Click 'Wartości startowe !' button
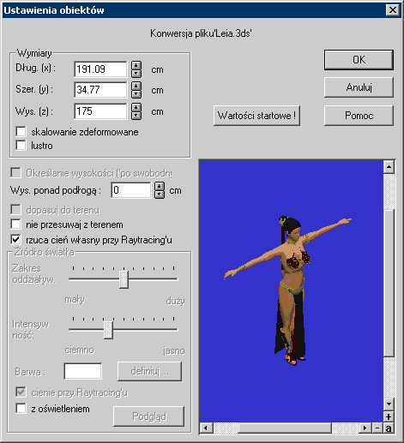Viewport: 404px width, 443px height. coord(256,116)
